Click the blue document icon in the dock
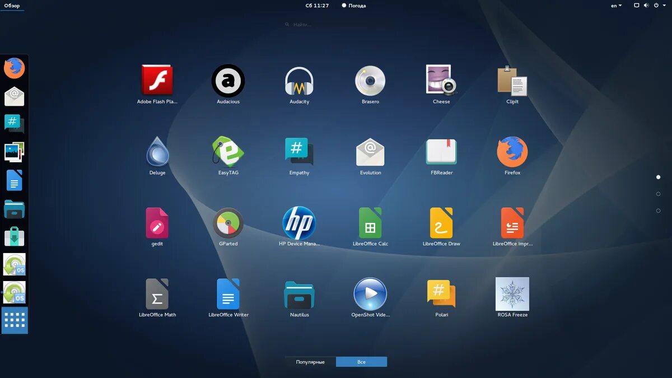 (15, 180)
